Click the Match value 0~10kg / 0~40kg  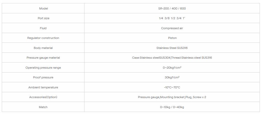click(172, 107)
